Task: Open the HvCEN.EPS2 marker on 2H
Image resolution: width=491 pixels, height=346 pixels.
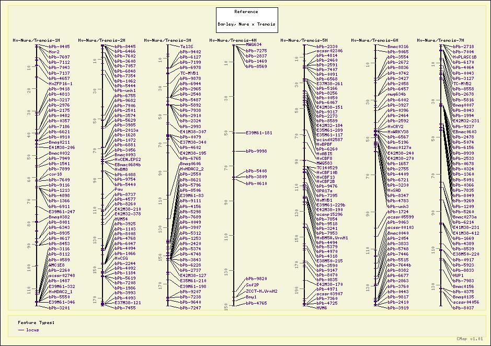Action: click(128, 159)
